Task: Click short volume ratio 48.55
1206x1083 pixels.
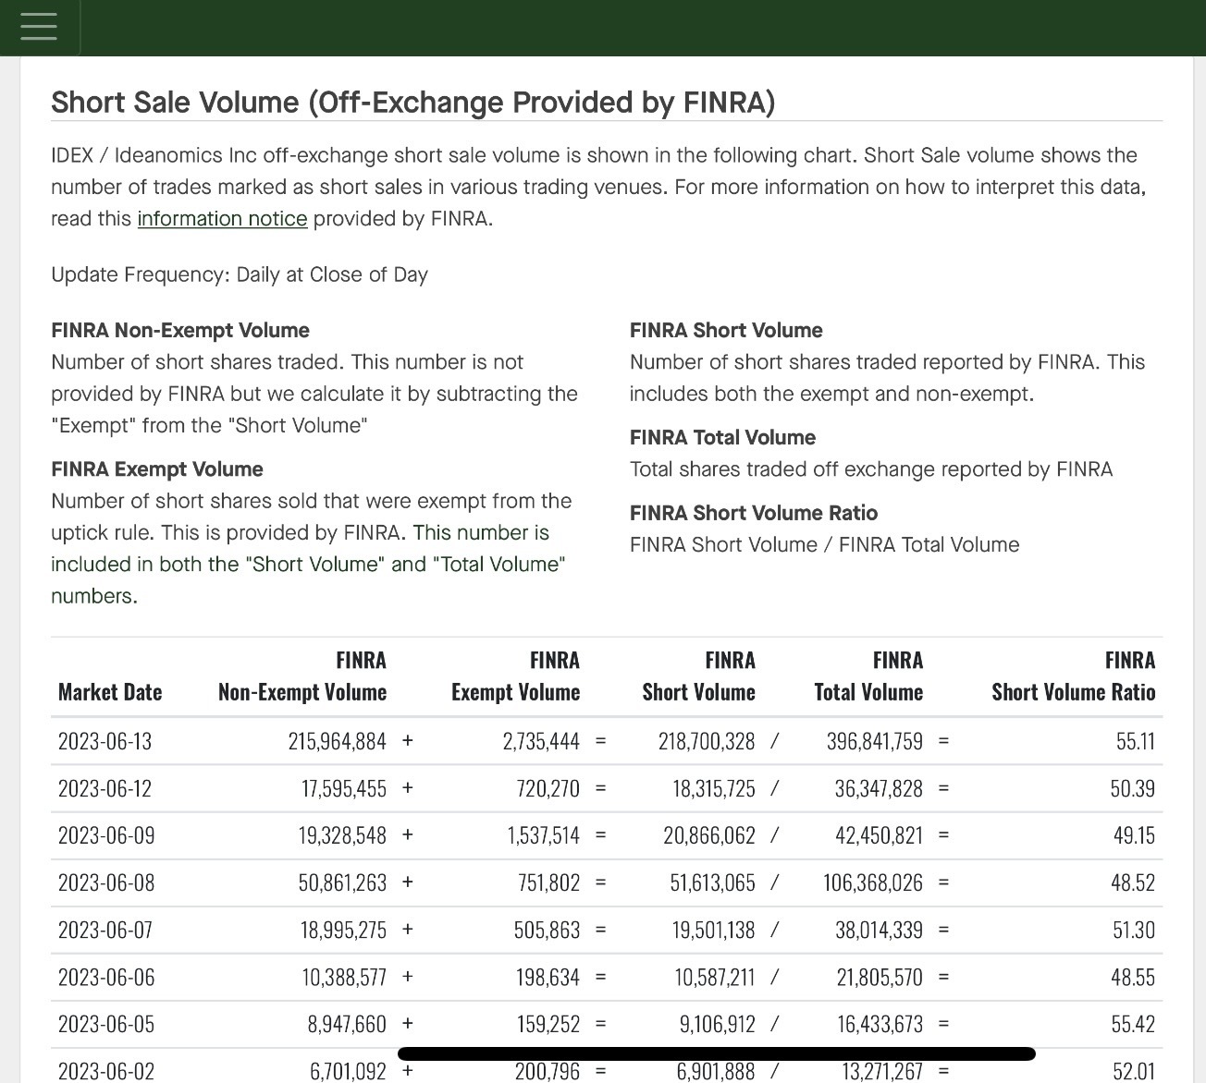Action: (1133, 978)
